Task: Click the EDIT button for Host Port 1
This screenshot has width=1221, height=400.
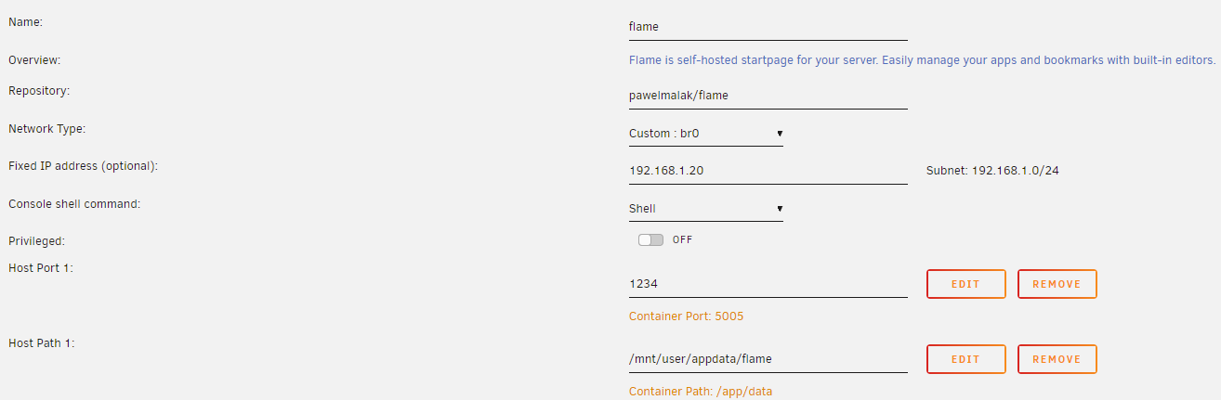Action: [965, 284]
